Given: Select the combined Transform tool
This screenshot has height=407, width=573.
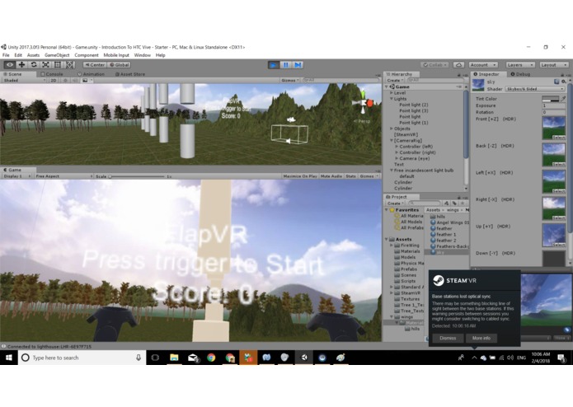Looking at the screenshot, I should click(x=70, y=64).
